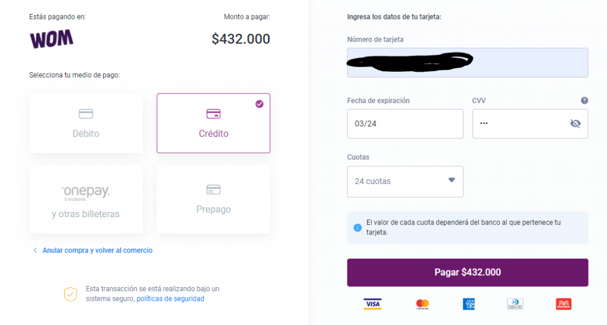Choose the Prepago payment option

[213, 199]
